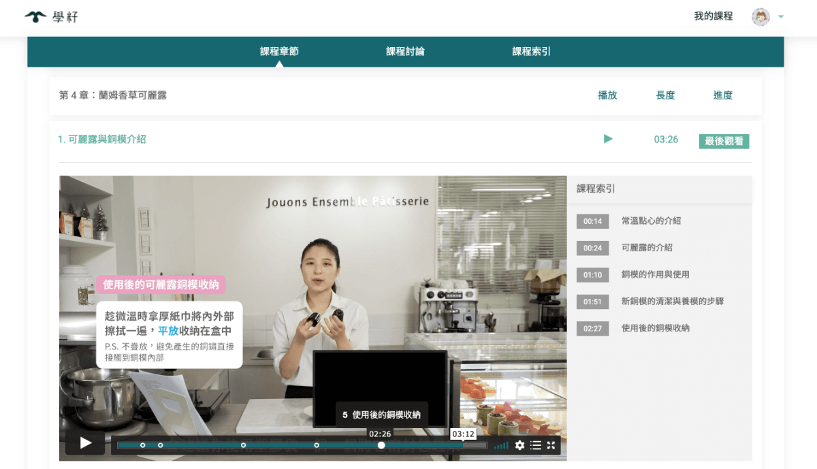Click the playhead at 02:26
Screen dimensions: 817x469
[381, 445]
